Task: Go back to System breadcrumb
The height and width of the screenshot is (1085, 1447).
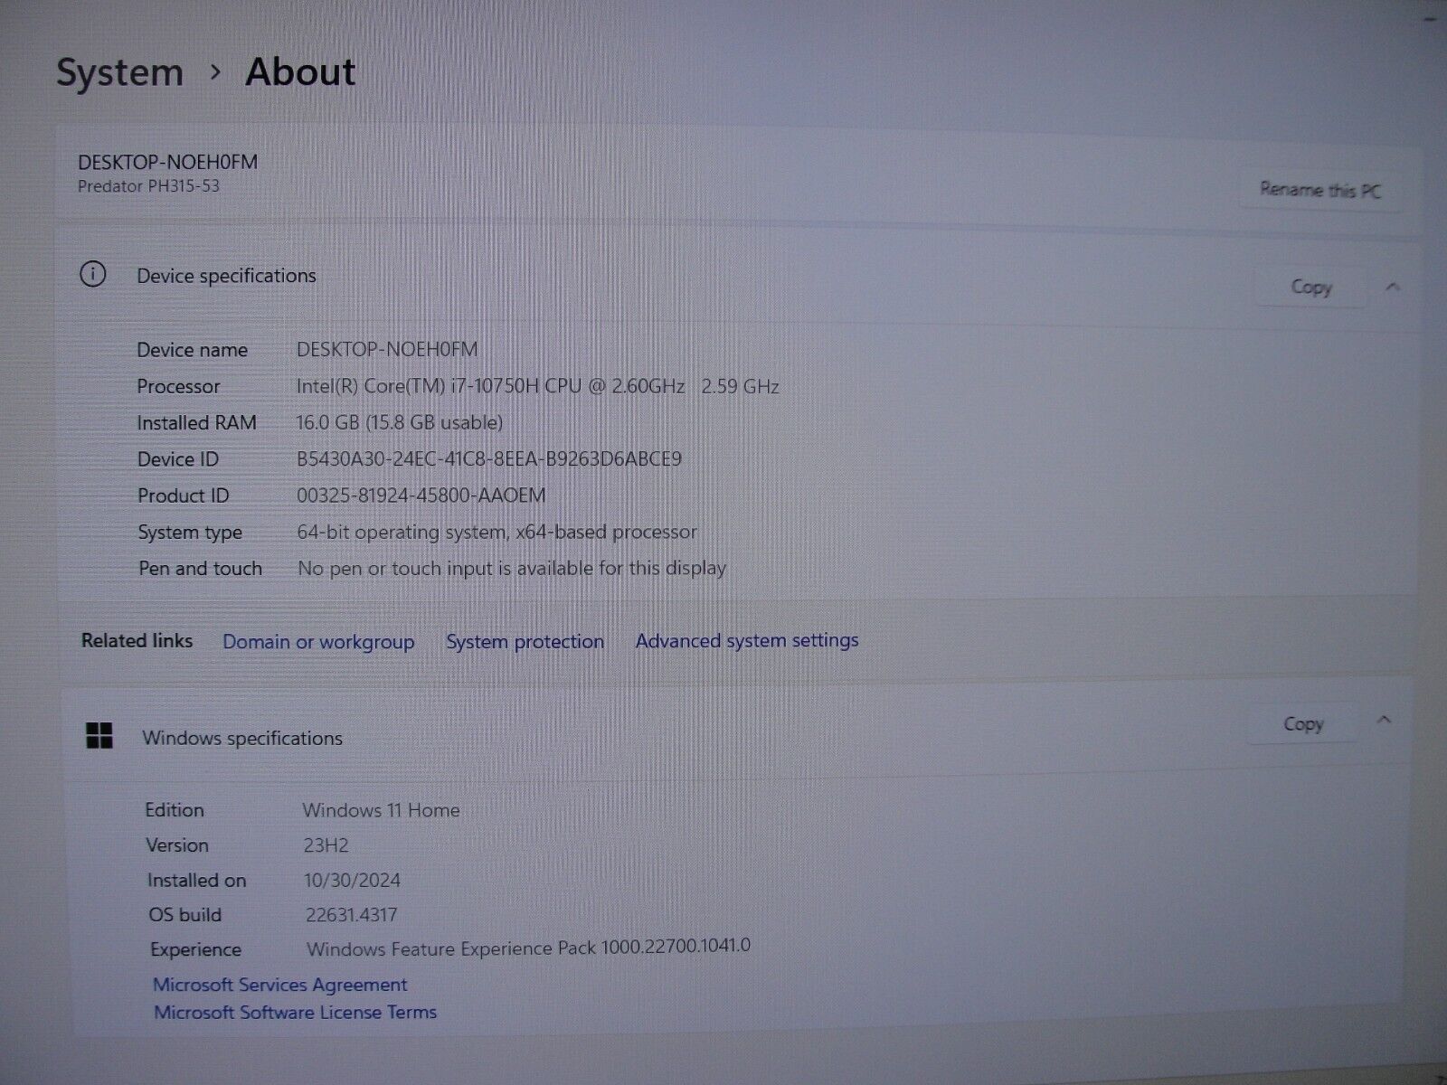Action: coord(119,72)
